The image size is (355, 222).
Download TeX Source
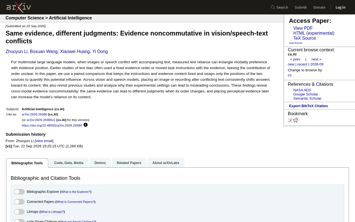[x=305, y=38]
